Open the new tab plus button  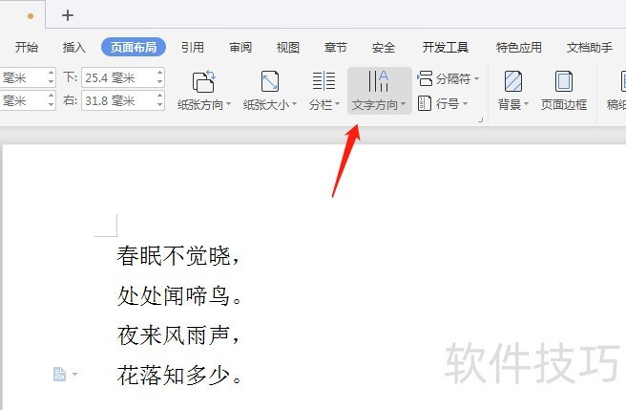[68, 15]
